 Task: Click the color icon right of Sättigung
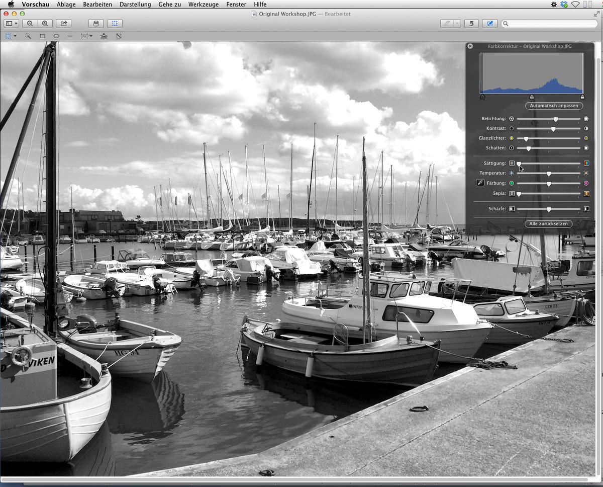tap(586, 163)
